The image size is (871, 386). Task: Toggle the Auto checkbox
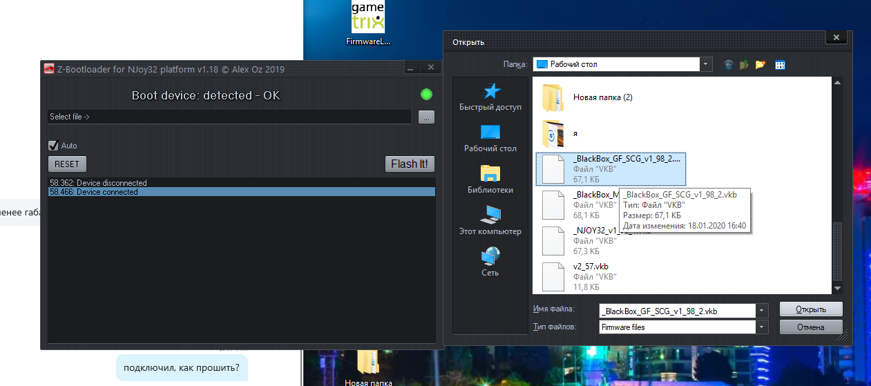coord(52,146)
